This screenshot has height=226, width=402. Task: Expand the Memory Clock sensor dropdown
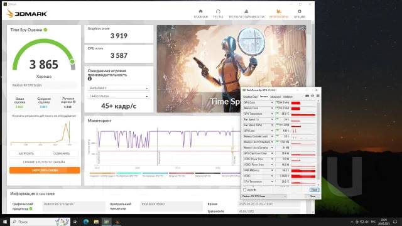[272, 108]
